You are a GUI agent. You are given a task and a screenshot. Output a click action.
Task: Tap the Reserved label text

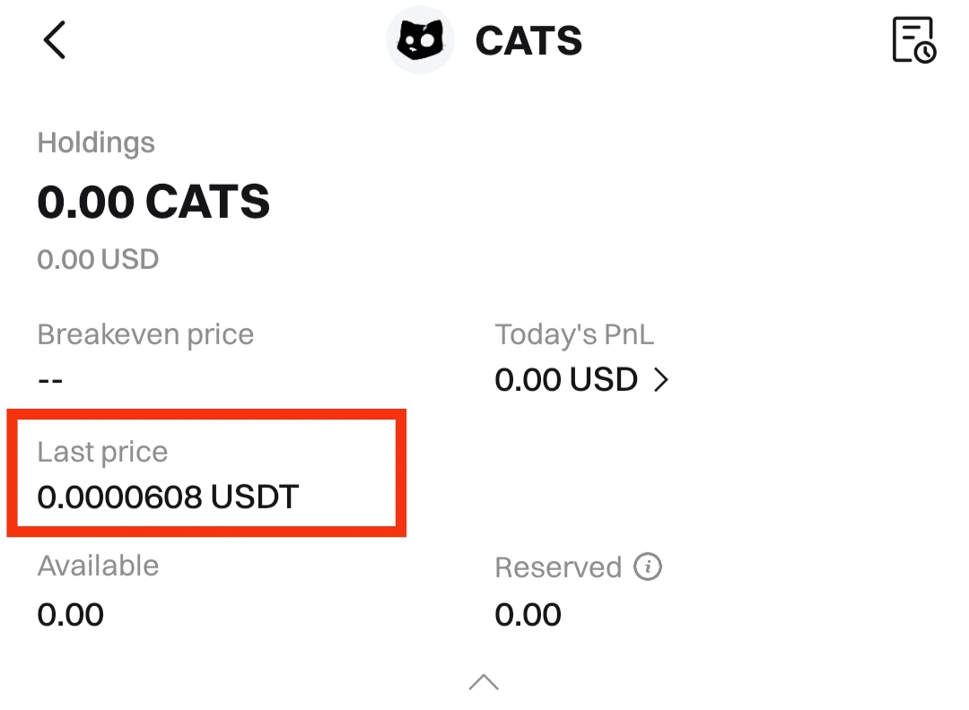pos(558,567)
